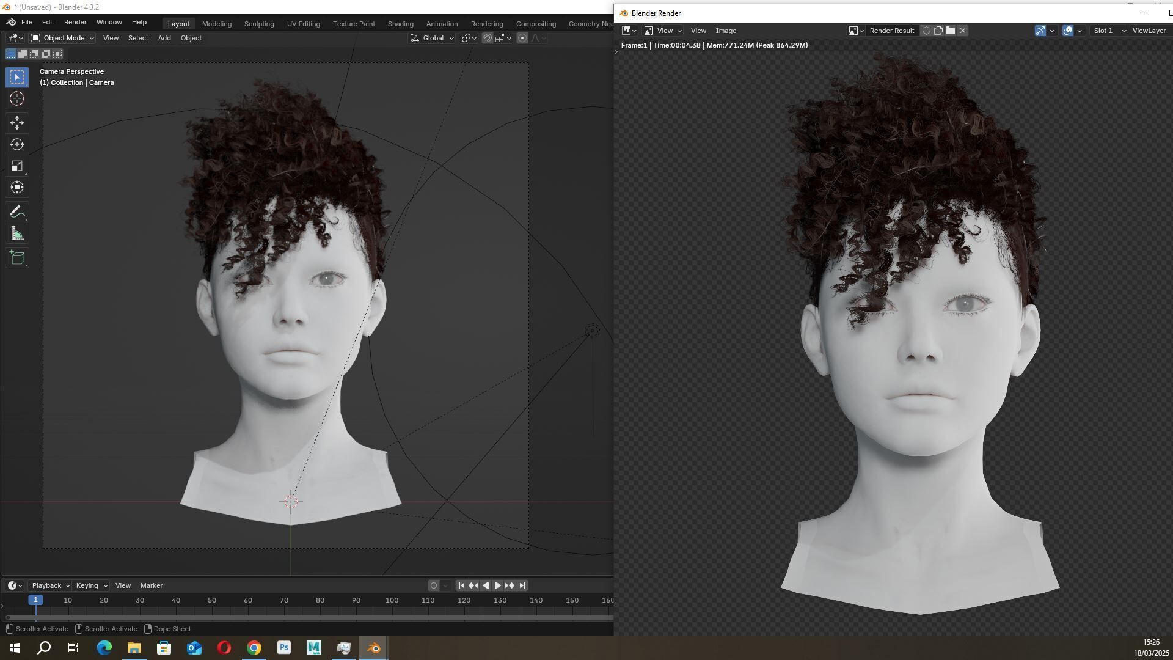Set selection mode to intersect

point(57,54)
